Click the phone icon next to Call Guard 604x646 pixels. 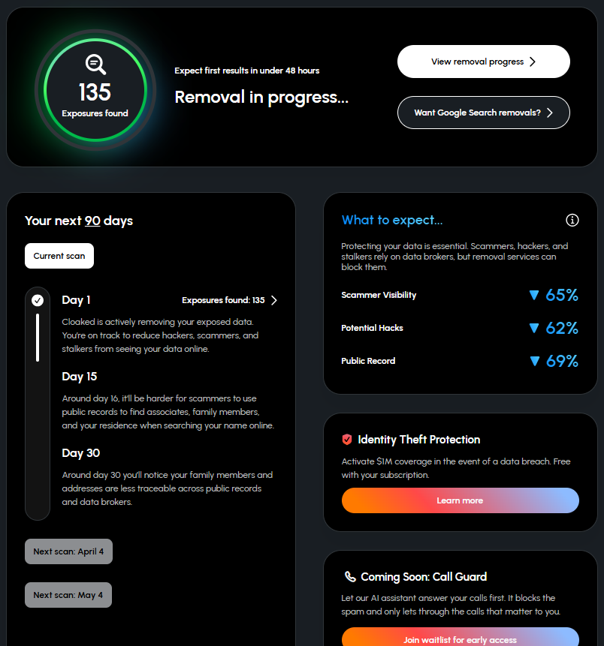point(350,577)
